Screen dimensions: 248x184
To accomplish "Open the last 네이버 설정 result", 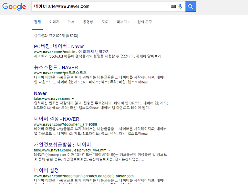I will point(46,170).
